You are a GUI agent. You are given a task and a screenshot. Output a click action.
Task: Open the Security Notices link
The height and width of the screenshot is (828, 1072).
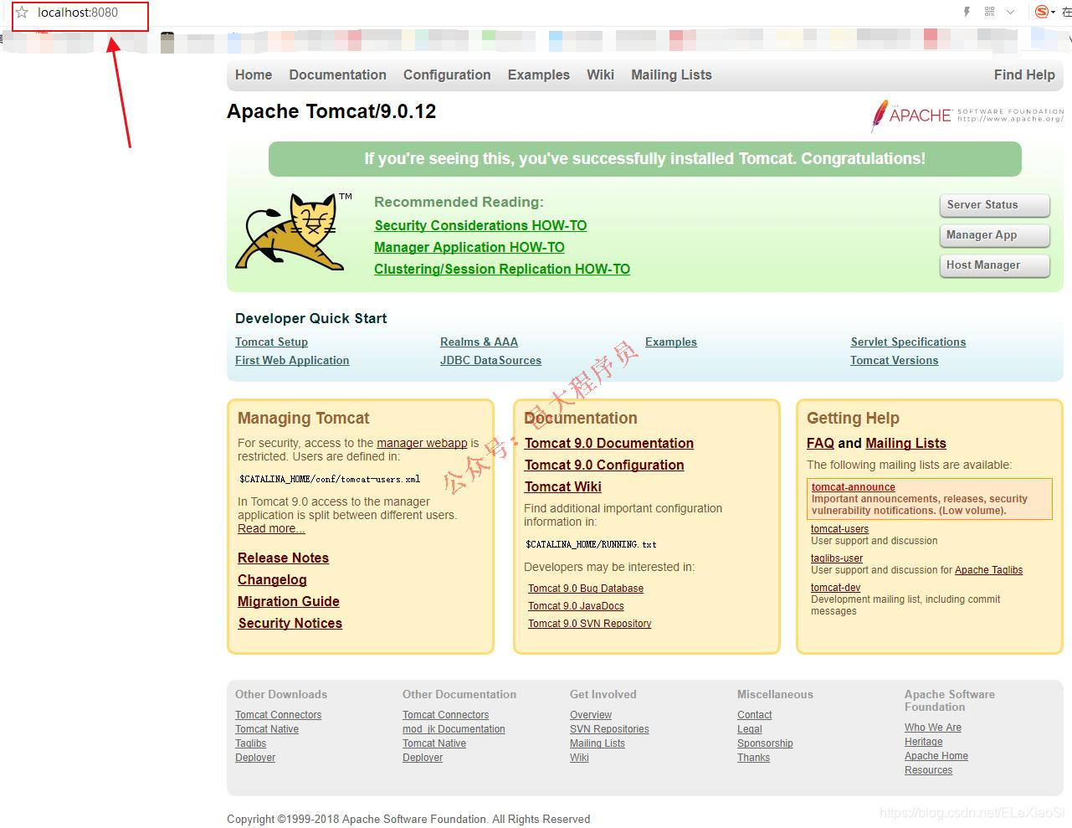pos(290,623)
